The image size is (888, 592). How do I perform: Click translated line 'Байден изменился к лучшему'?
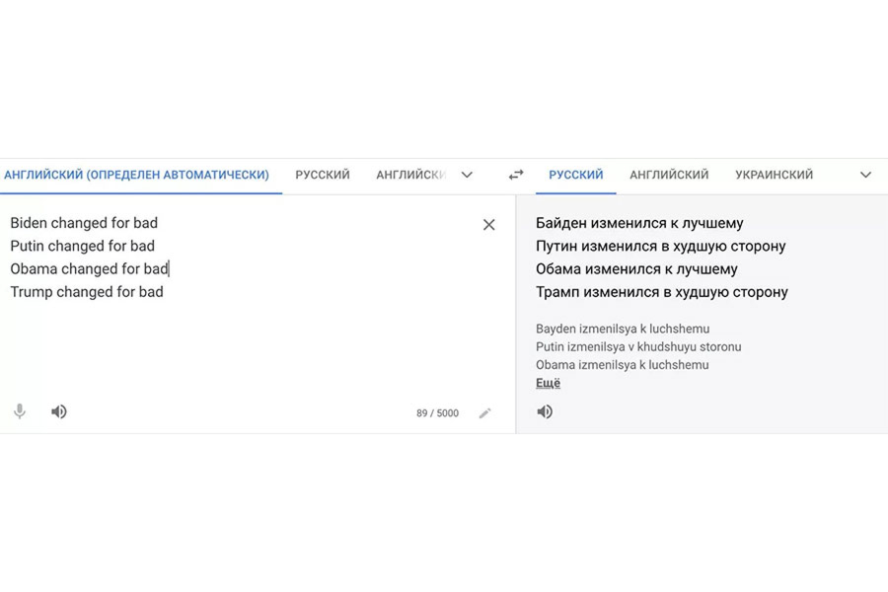coord(639,223)
